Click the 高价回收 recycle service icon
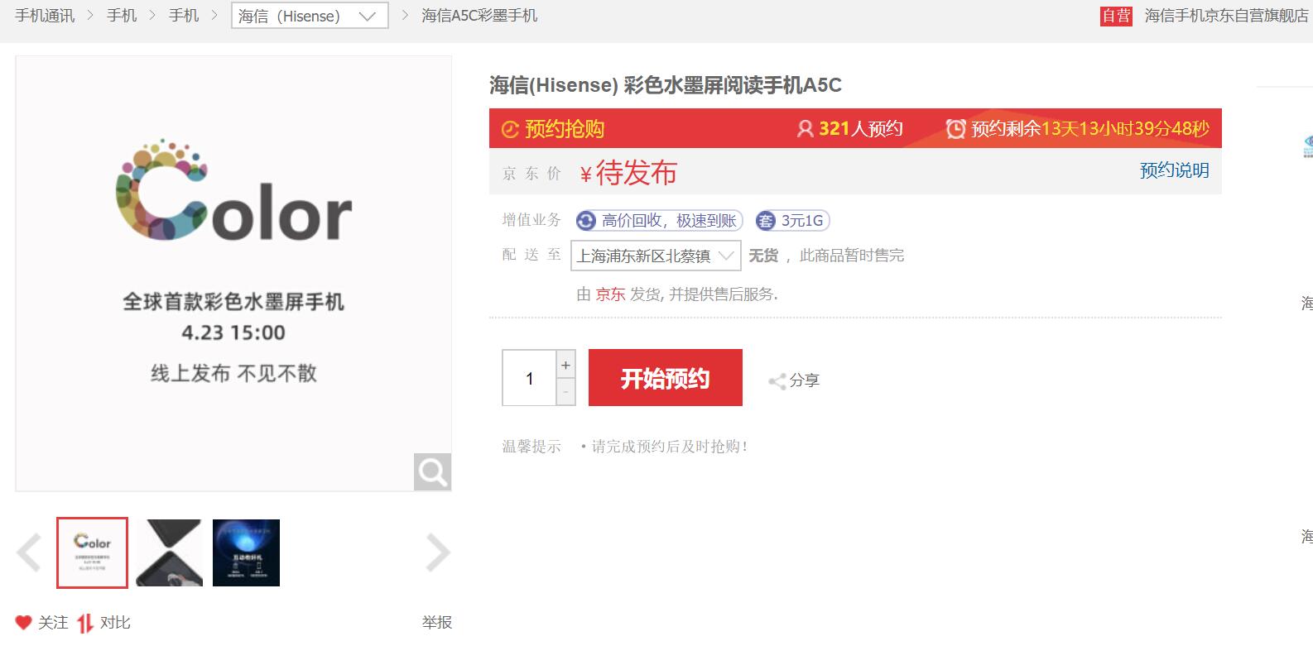 [586, 221]
